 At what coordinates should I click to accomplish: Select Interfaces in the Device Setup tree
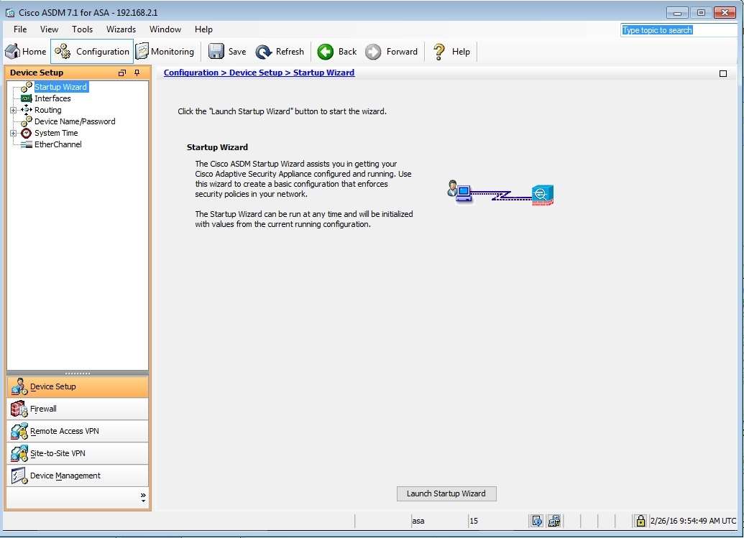coord(52,98)
